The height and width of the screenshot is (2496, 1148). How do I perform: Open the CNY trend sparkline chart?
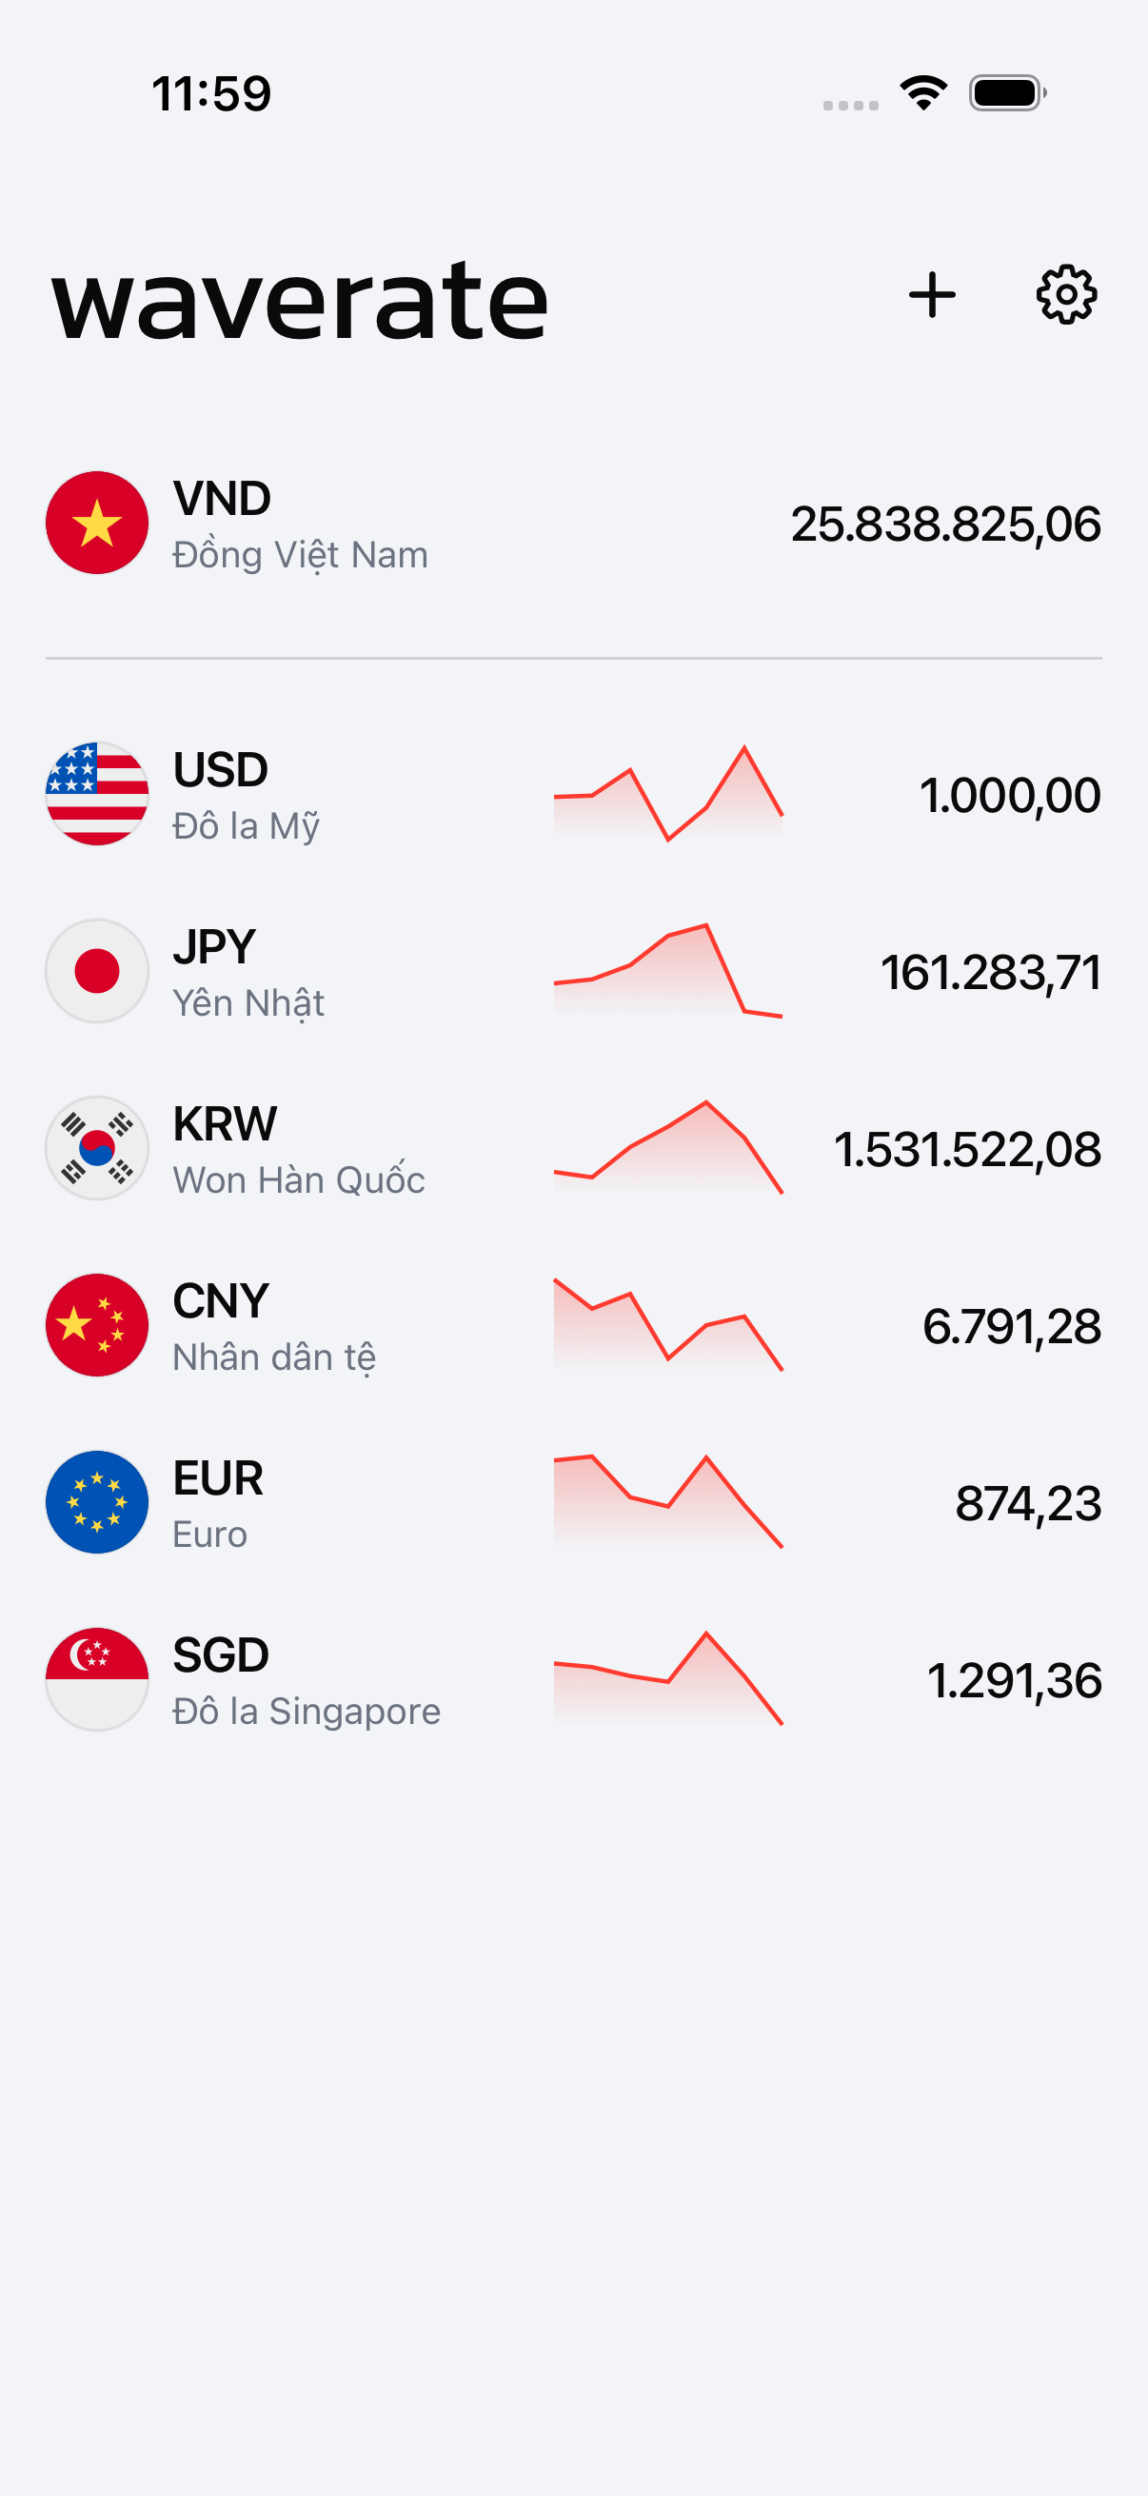point(668,1325)
